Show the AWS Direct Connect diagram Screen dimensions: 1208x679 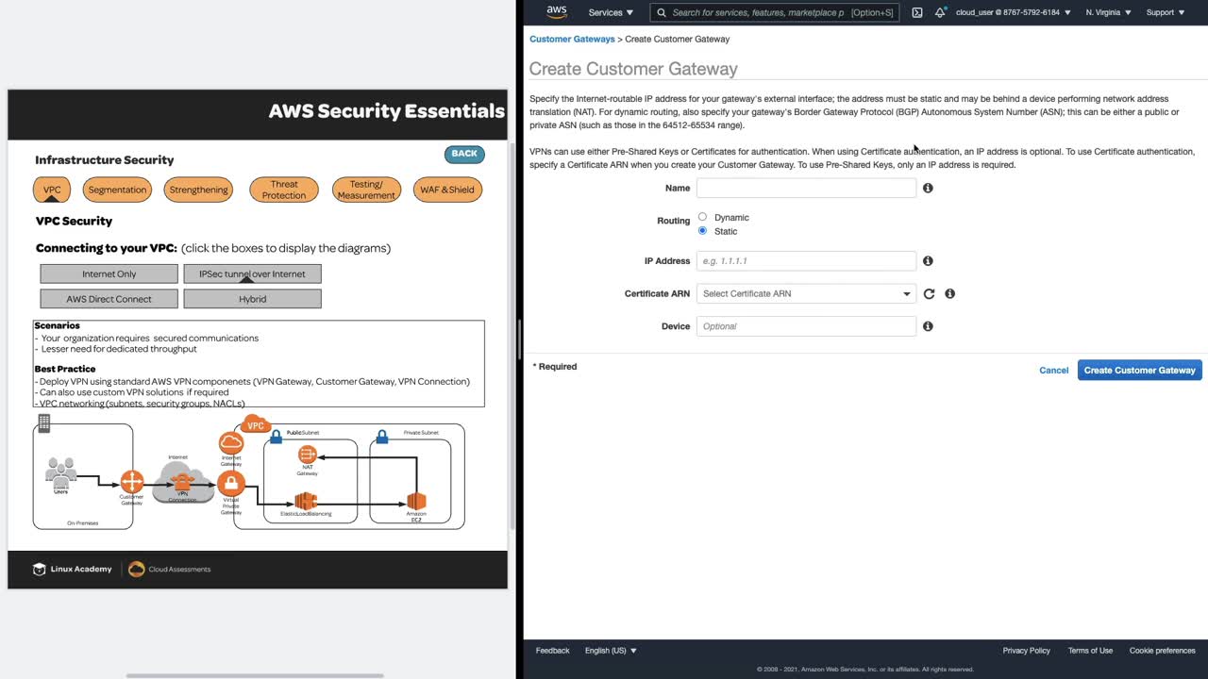point(109,299)
